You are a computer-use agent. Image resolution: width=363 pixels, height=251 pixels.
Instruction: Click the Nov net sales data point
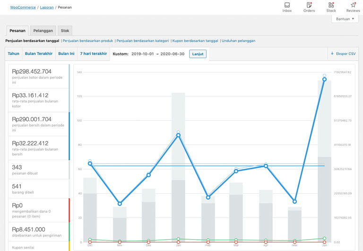point(120,204)
